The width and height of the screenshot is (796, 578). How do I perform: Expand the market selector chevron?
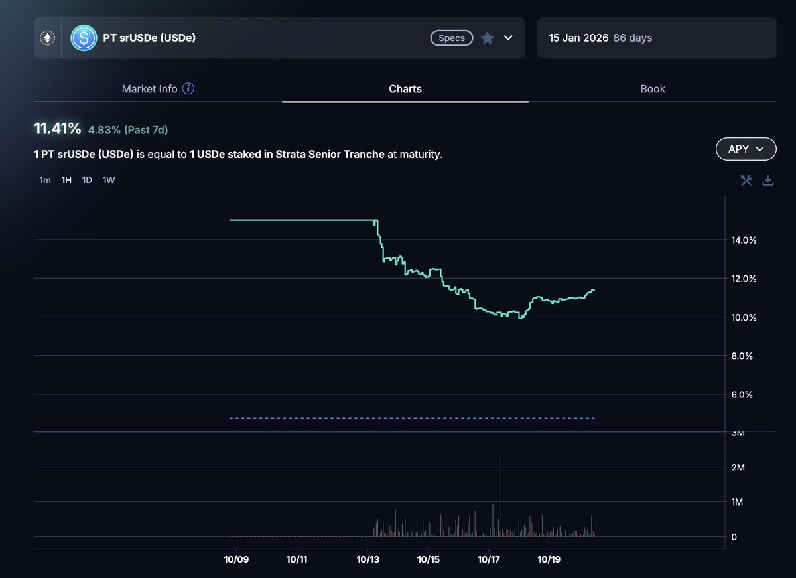(x=509, y=38)
